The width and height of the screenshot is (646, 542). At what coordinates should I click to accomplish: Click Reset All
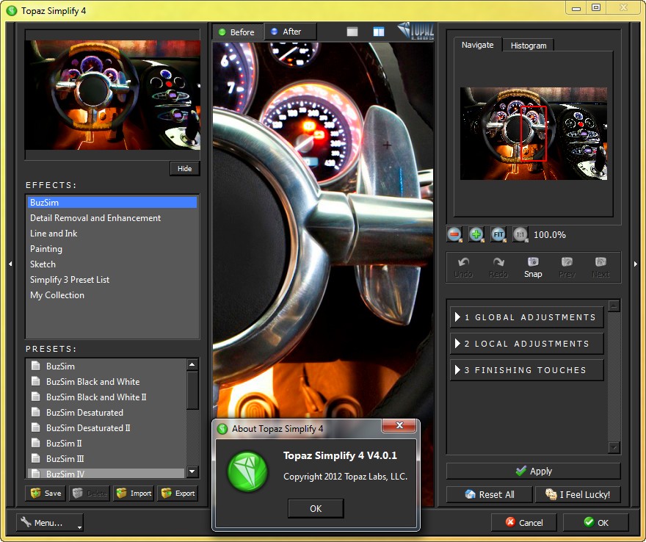[x=490, y=494]
